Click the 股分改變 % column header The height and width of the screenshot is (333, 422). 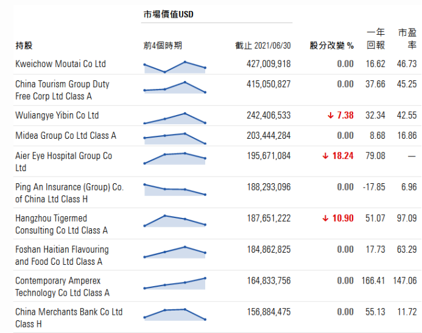pos(331,45)
